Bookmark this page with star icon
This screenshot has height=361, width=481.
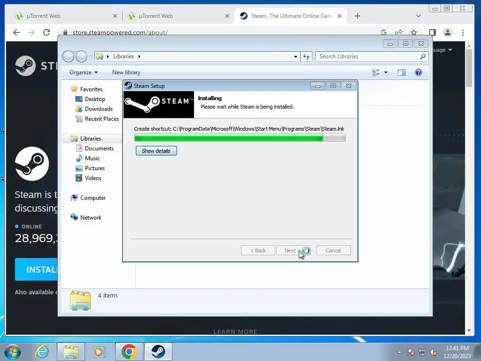point(414,32)
